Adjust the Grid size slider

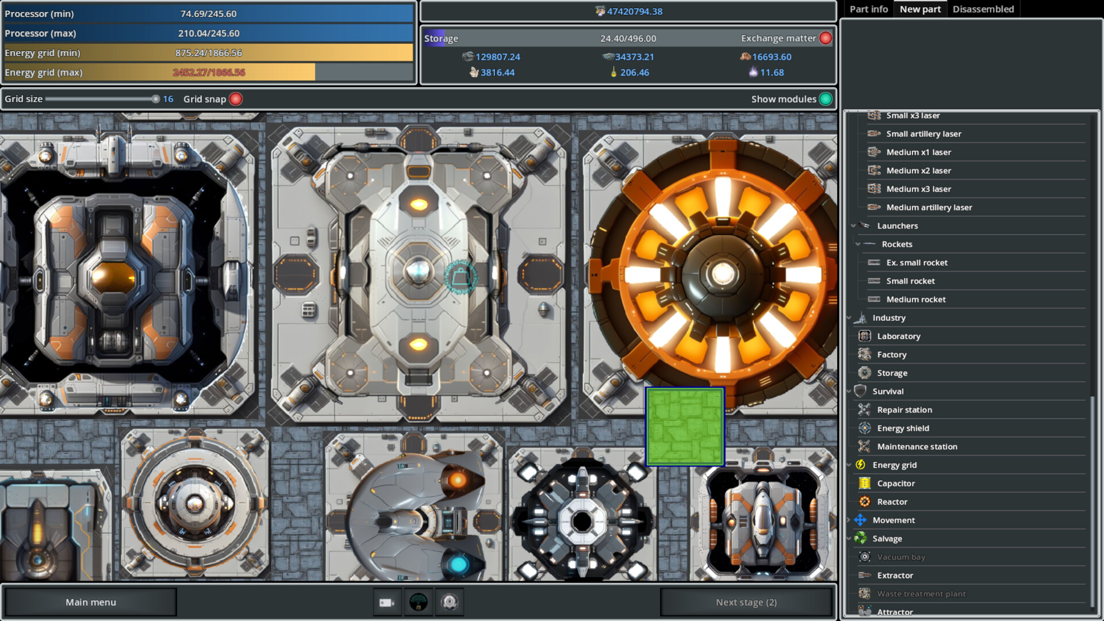click(156, 98)
